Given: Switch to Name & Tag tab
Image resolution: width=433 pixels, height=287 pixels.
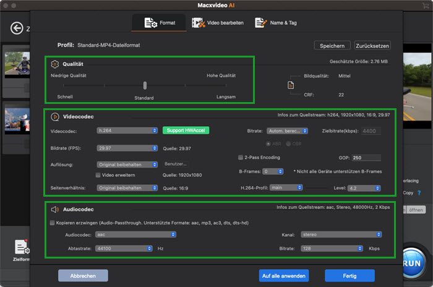Looking at the screenshot, I should [x=276, y=23].
